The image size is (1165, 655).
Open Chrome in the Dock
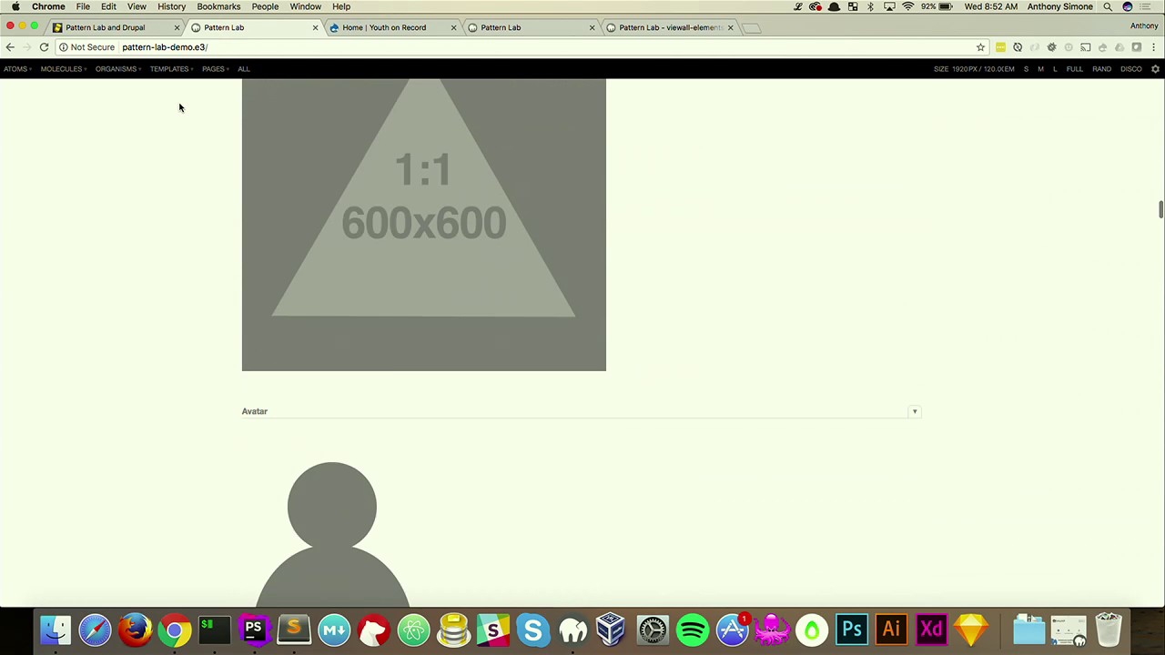coord(174,630)
